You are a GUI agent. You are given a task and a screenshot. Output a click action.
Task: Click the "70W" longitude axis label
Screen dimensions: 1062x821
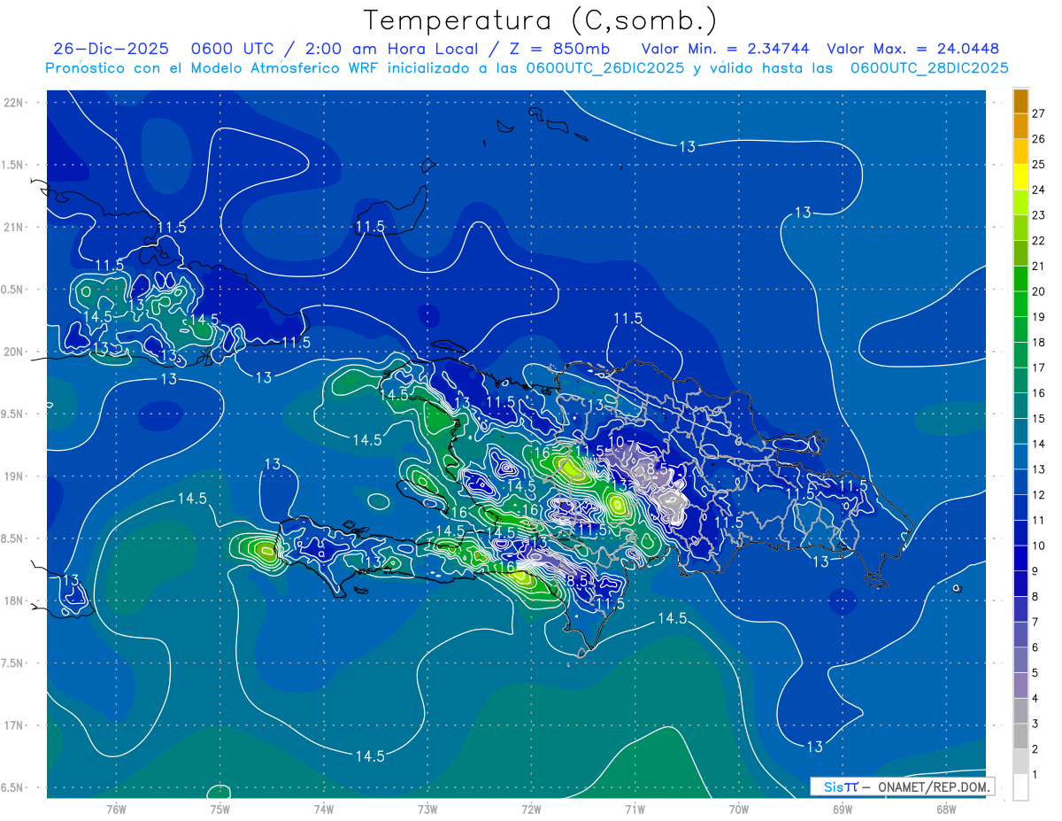739,809
